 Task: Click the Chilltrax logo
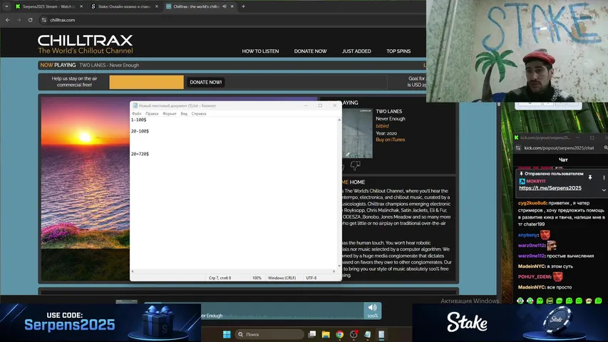[86, 45]
